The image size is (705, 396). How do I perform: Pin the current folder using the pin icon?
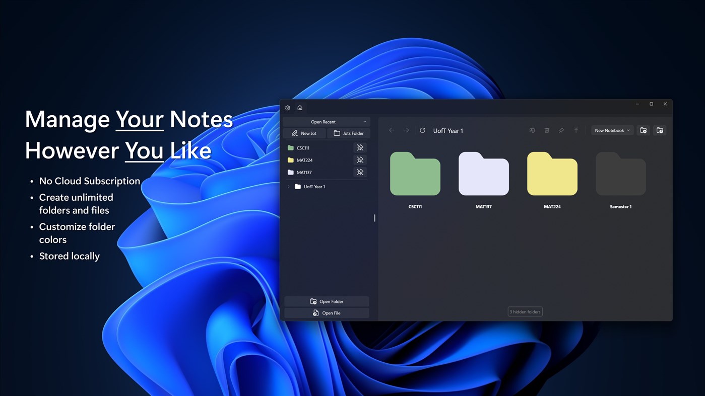click(561, 130)
